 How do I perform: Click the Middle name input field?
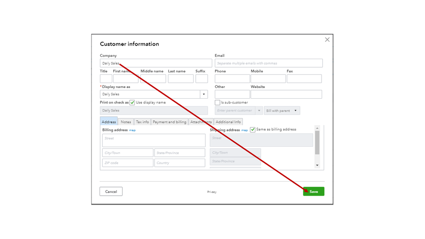click(x=153, y=79)
